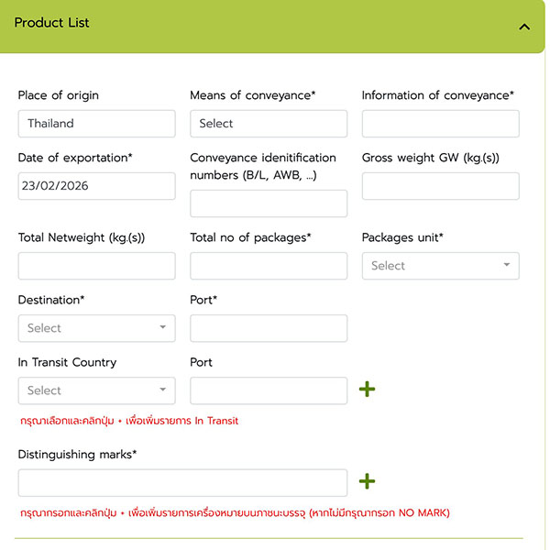Image resolution: width=550 pixels, height=550 pixels.
Task: Click the Packages unit dropdown arrow
Action: click(507, 266)
